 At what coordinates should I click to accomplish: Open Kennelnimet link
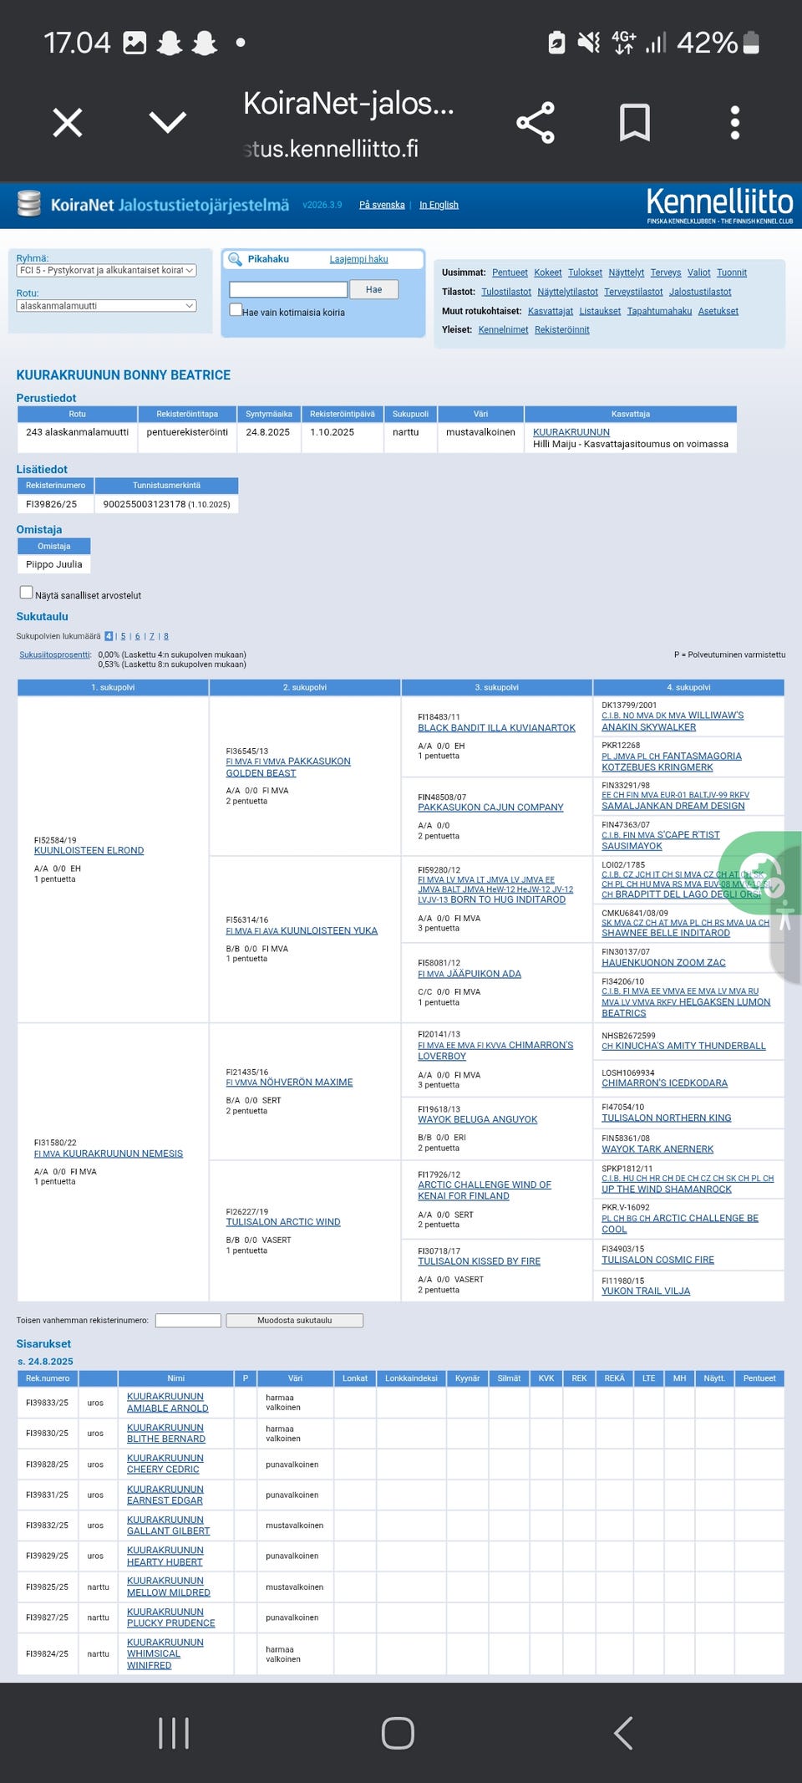pos(503,330)
